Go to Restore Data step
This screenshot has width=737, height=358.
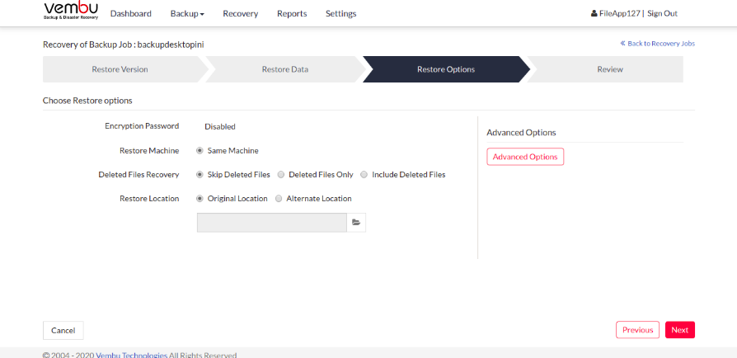[x=285, y=69]
